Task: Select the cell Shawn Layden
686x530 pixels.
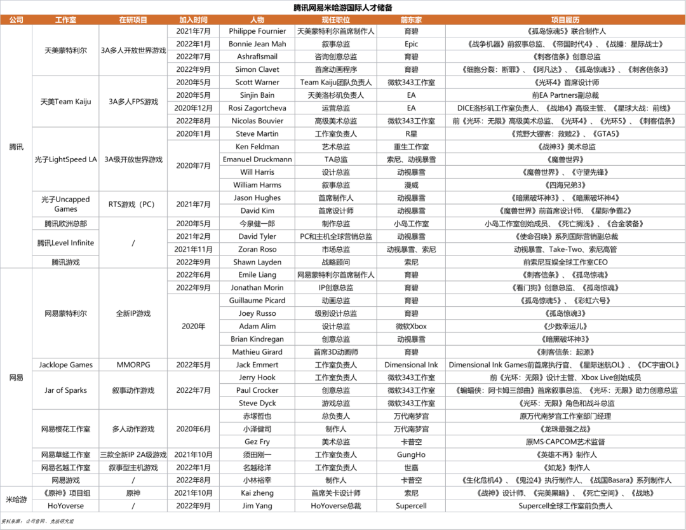Action: coord(257,262)
